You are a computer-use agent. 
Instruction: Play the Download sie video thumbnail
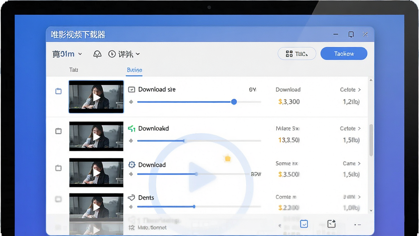pos(96,97)
